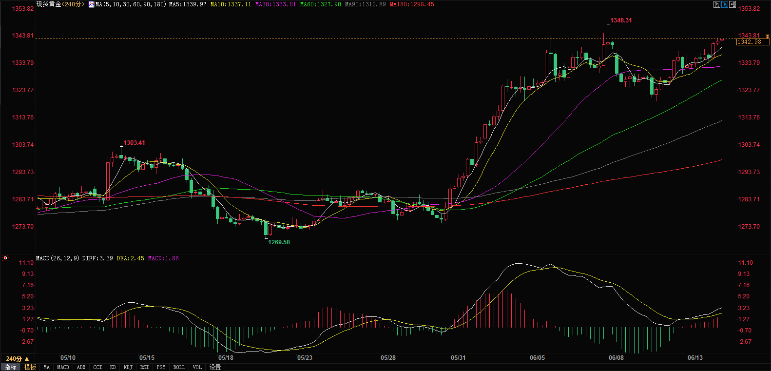Select the VOL indicator tab
771x371 pixels.
197,367
